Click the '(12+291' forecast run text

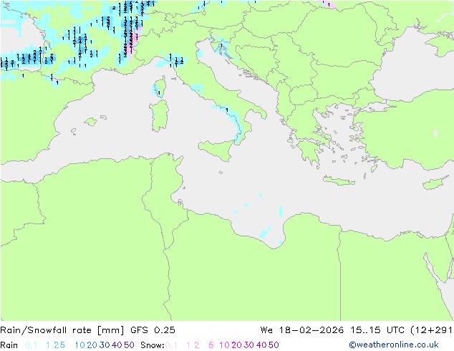[x=431, y=330]
